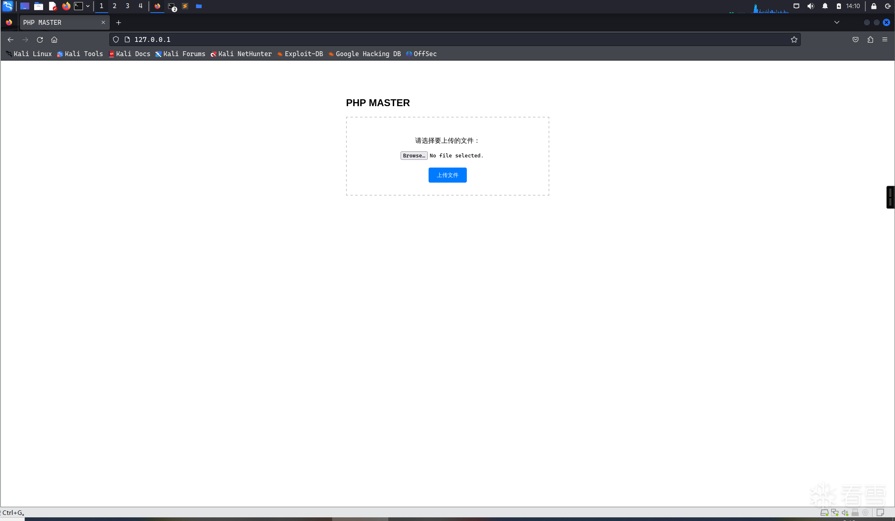Expand the list all tabs chevron
This screenshot has height=521, width=895.
(x=837, y=22)
